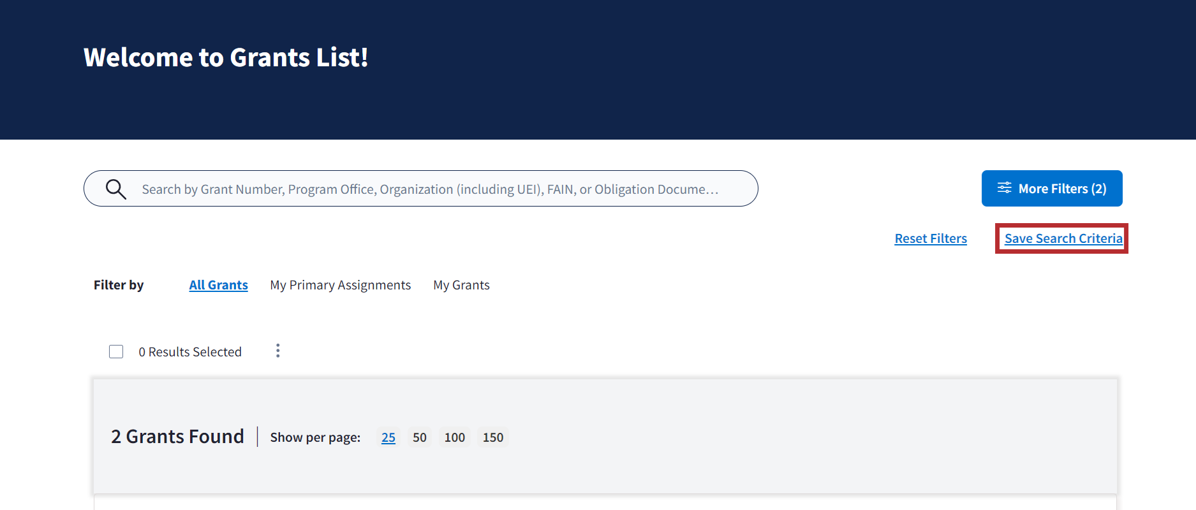Viewport: 1196px width, 510px height.
Task: Set results per page to 150
Action: pos(492,437)
